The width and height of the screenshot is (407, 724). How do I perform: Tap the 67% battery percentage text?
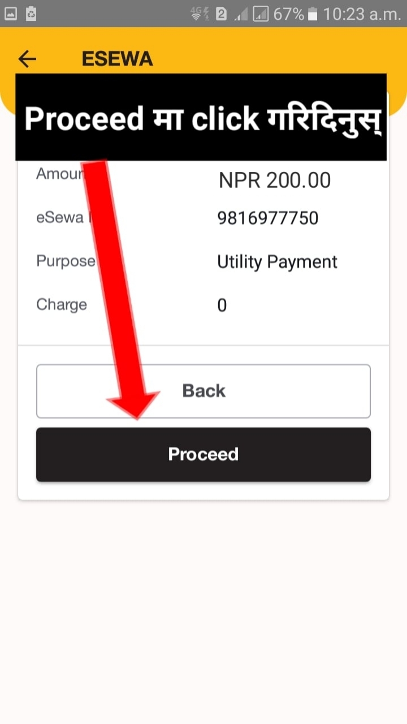pos(288,14)
